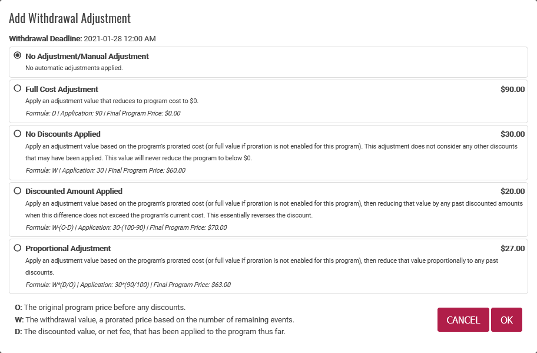
Task: Click the $27.00 Proportional Adjustment value
Action: 512,249
